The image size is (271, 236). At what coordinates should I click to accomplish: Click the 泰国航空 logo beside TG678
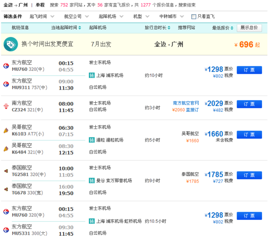click(6, 189)
